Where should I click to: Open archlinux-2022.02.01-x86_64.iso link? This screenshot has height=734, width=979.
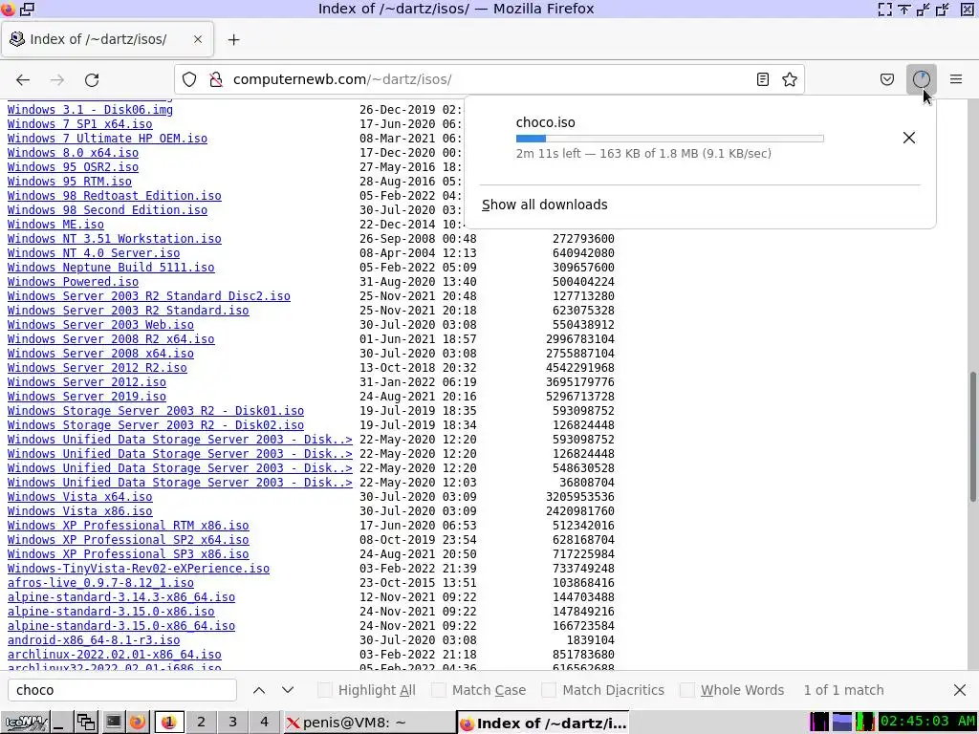(115, 655)
